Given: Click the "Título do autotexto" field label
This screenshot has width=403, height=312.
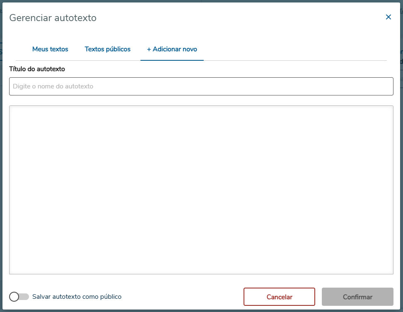Looking at the screenshot, I should [37, 69].
